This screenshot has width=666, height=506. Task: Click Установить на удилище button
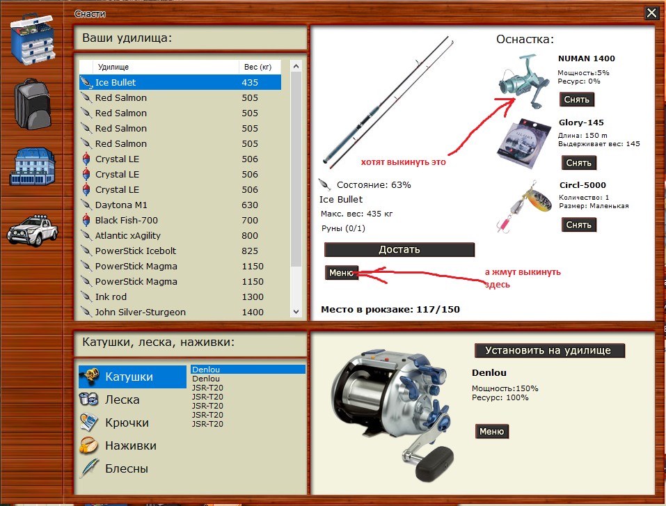pos(548,350)
